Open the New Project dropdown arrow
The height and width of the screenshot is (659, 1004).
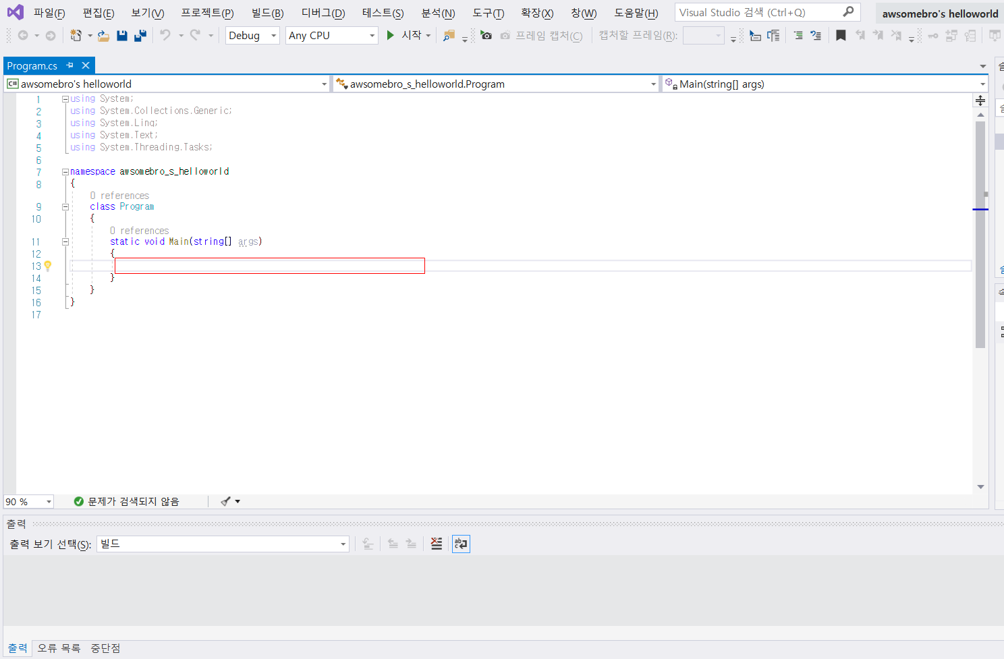tap(90, 35)
